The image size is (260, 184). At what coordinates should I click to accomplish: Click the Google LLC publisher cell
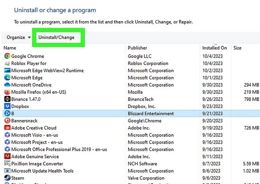(x=140, y=56)
